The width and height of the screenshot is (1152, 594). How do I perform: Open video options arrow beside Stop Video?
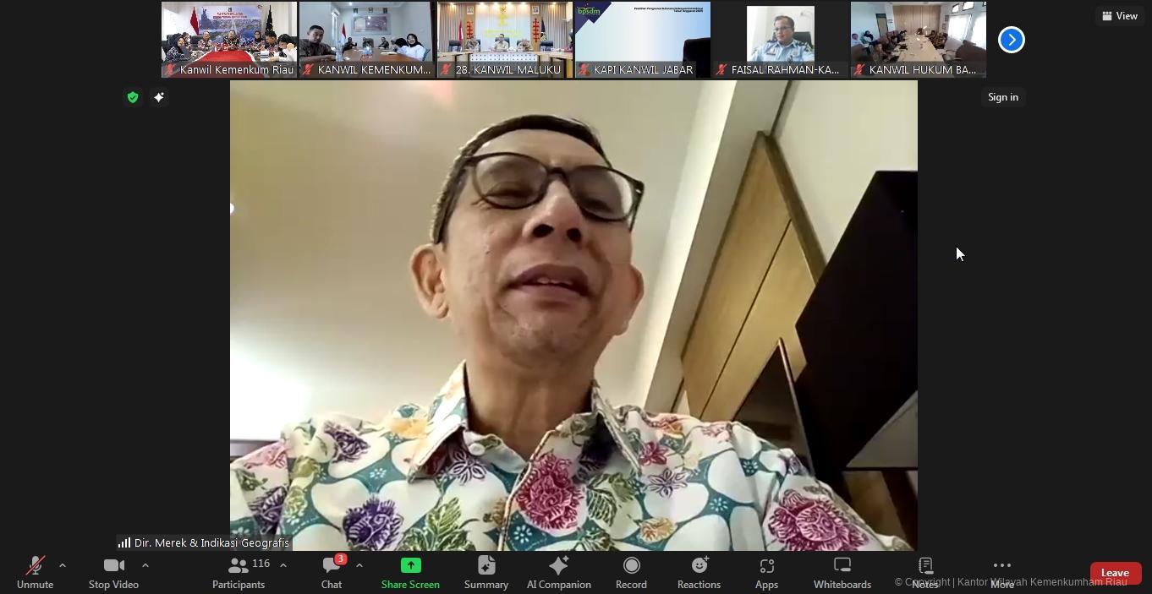coord(145,565)
